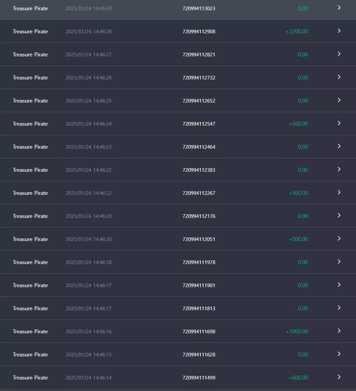
Task: Select transaction number 720994111978
Action: click(199, 262)
